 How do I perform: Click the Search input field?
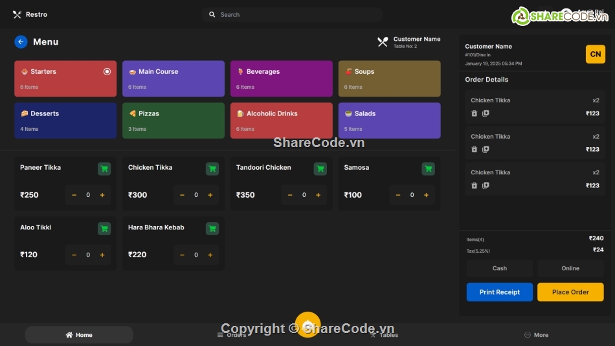tap(291, 14)
